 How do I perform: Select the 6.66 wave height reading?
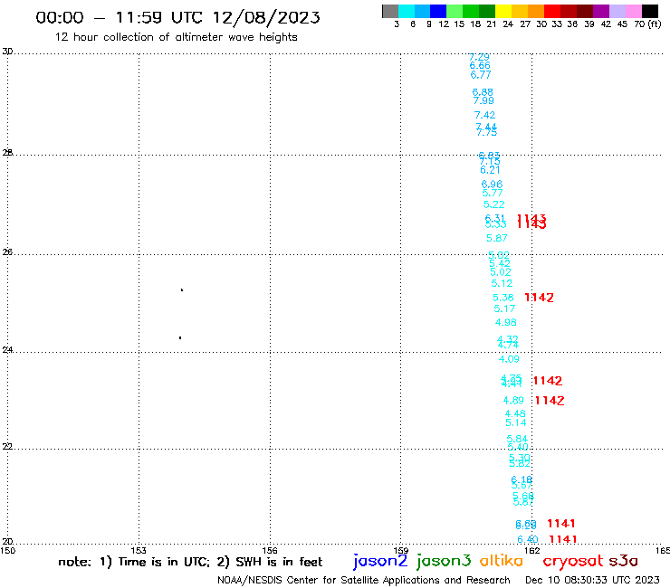pyautogui.click(x=480, y=65)
